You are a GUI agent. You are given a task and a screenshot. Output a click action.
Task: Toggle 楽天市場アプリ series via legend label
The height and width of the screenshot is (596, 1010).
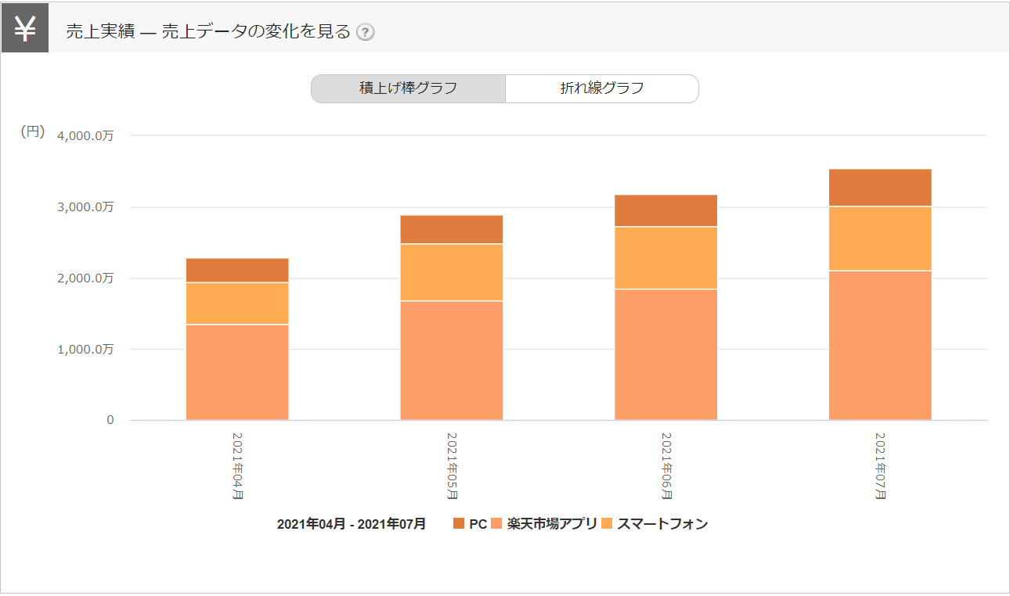tap(551, 524)
